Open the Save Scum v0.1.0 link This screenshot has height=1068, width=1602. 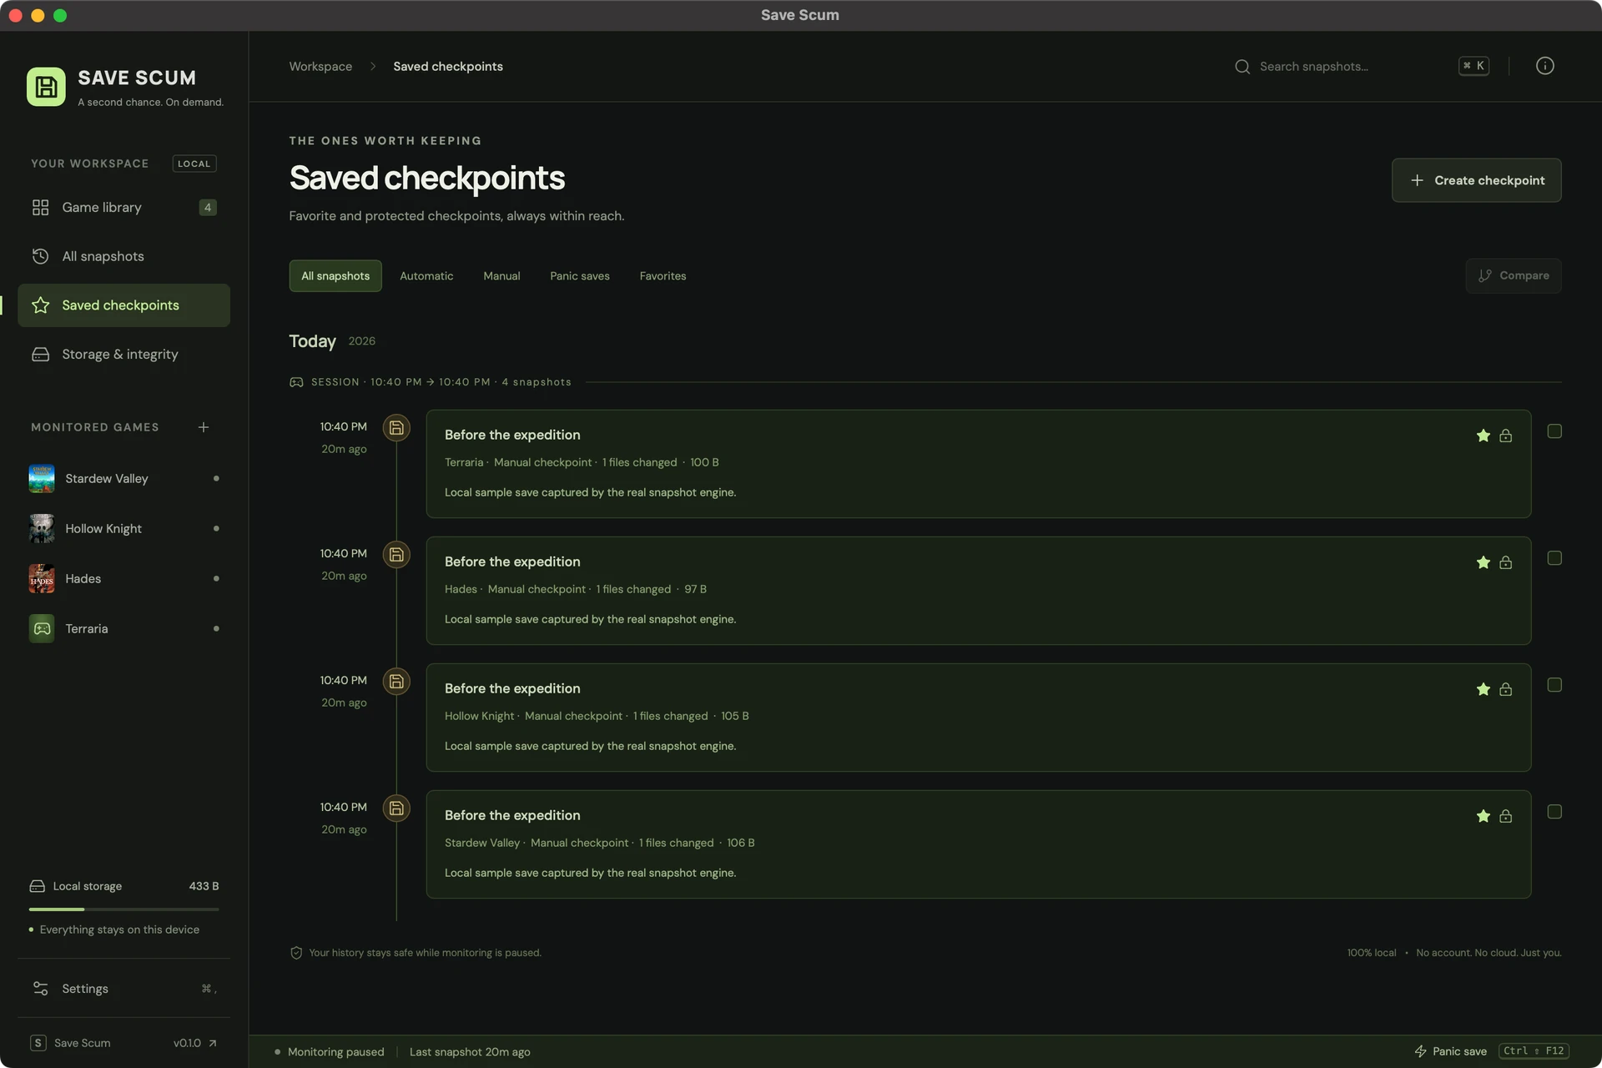coord(123,1043)
